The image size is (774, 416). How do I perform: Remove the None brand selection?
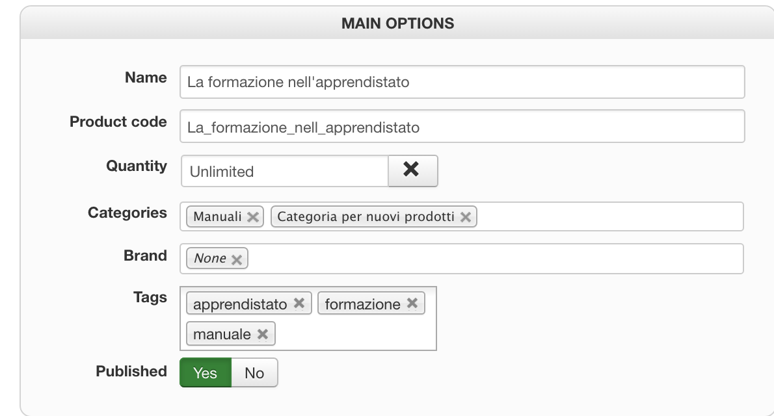237,259
